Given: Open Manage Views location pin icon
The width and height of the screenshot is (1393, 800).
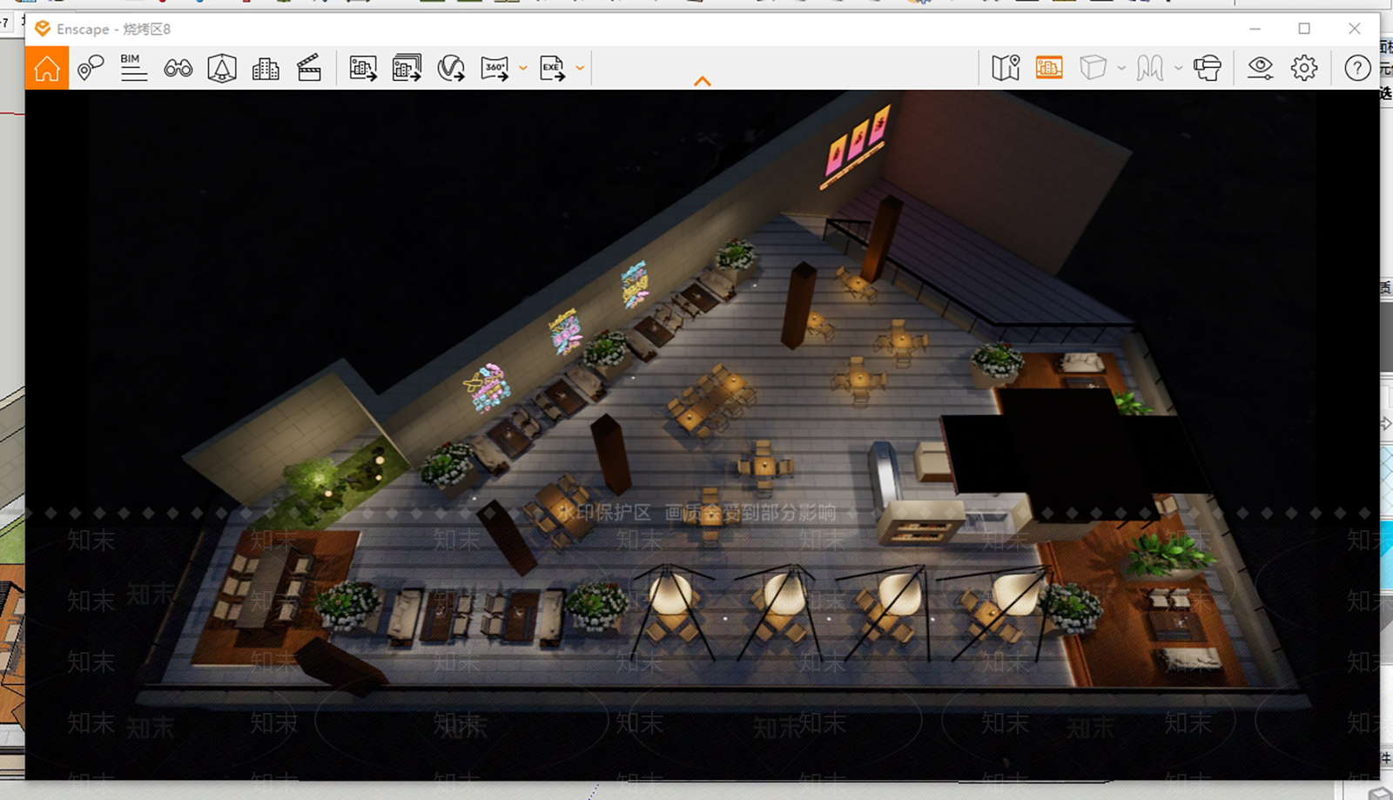Looking at the screenshot, I should (91, 67).
